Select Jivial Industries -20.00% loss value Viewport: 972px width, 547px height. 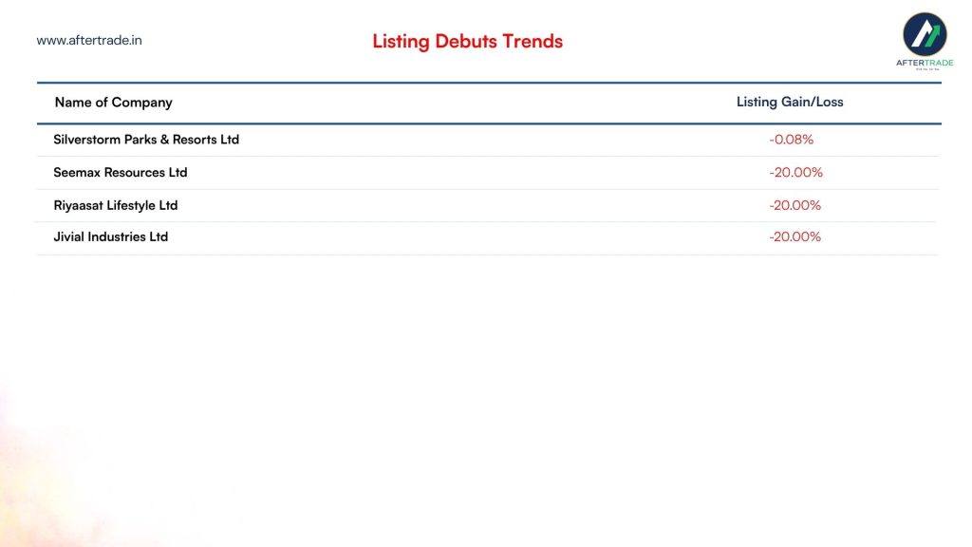(x=794, y=236)
